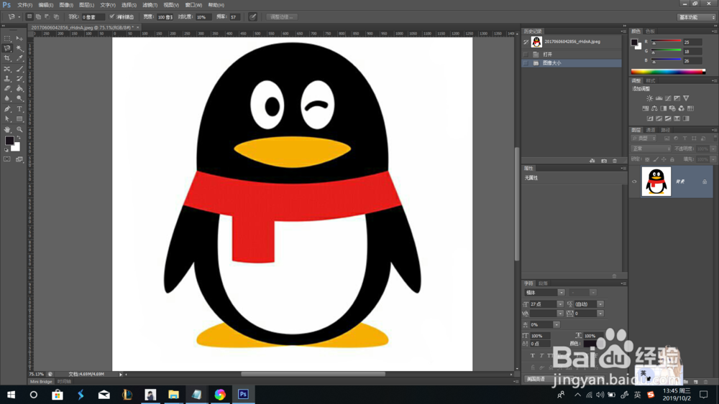The image size is (719, 404).
Task: Select the Rectangle shape tool
Action: (19, 119)
